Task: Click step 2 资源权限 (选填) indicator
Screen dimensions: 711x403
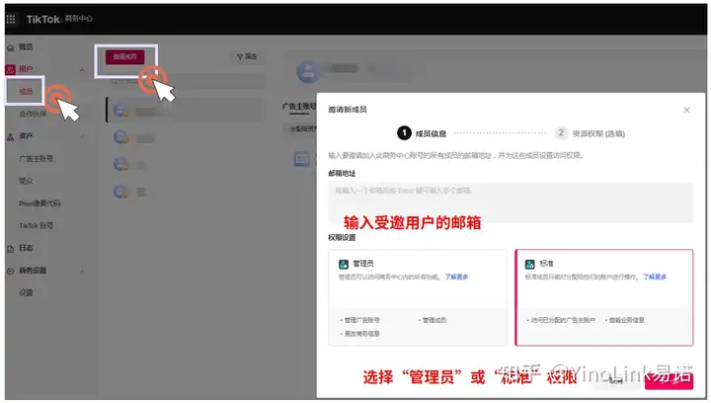Action: 590,133
